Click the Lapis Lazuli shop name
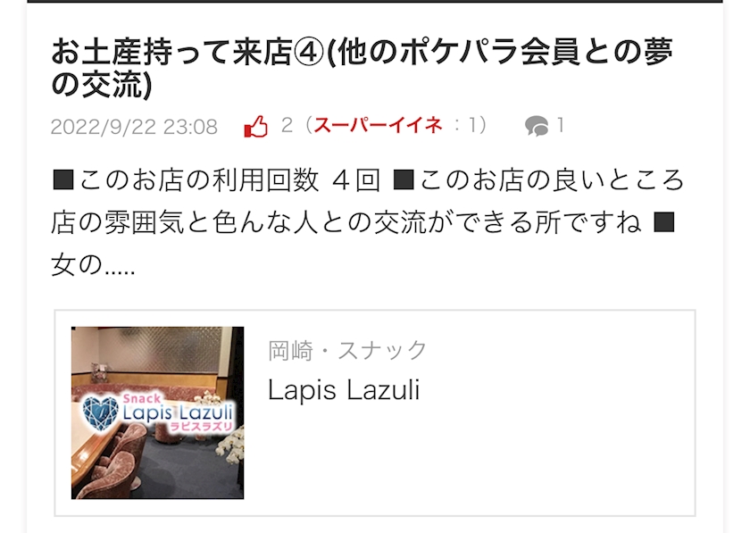Viewport: 750px width, 533px height. tap(344, 390)
